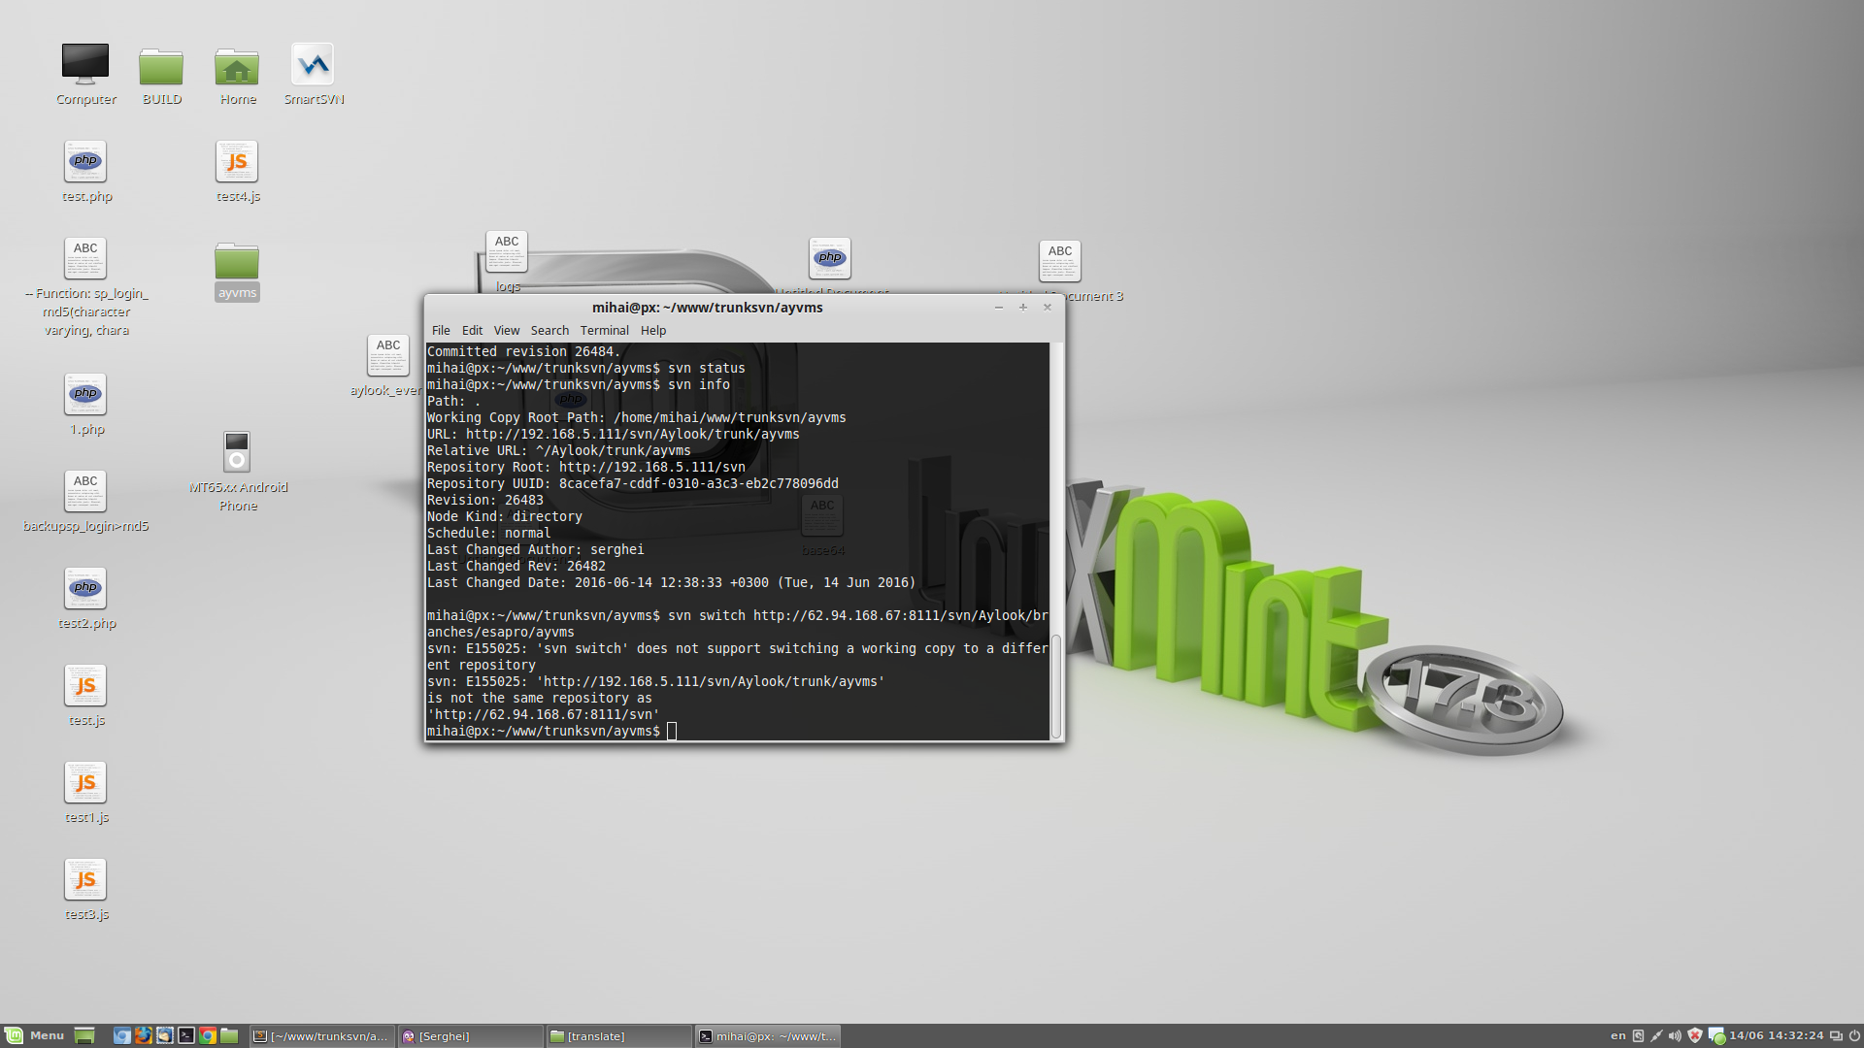The width and height of the screenshot is (1864, 1048).
Task: Switch to the mihai@px terminal taskbar entry
Action: tap(768, 1036)
